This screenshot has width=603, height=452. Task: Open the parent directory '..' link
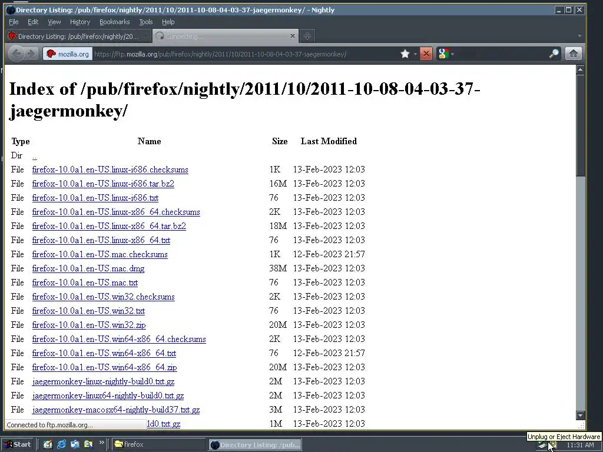click(x=35, y=155)
